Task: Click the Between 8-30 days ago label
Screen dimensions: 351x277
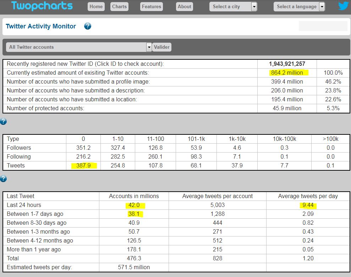Action: pos(37,223)
